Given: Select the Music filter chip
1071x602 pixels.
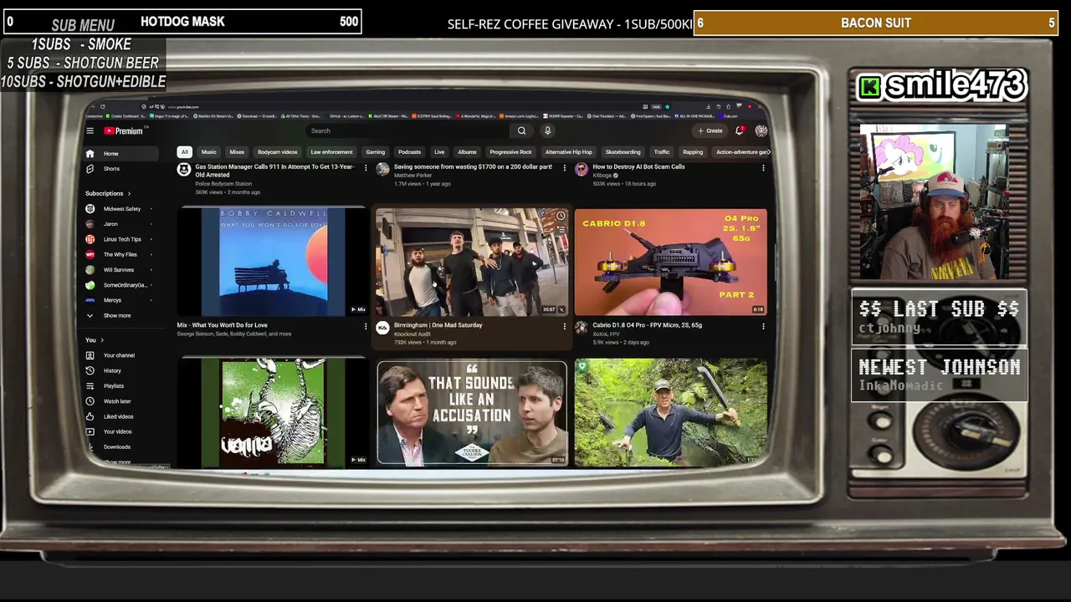Looking at the screenshot, I should tap(208, 152).
